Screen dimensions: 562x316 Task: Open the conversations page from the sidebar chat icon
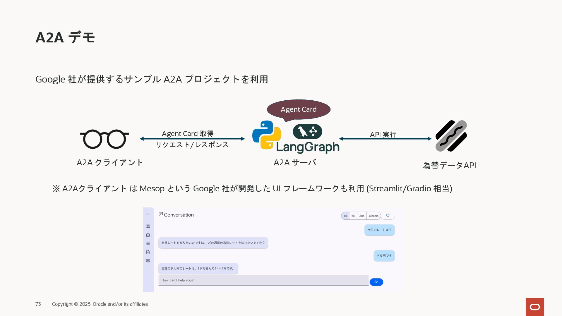click(x=148, y=226)
